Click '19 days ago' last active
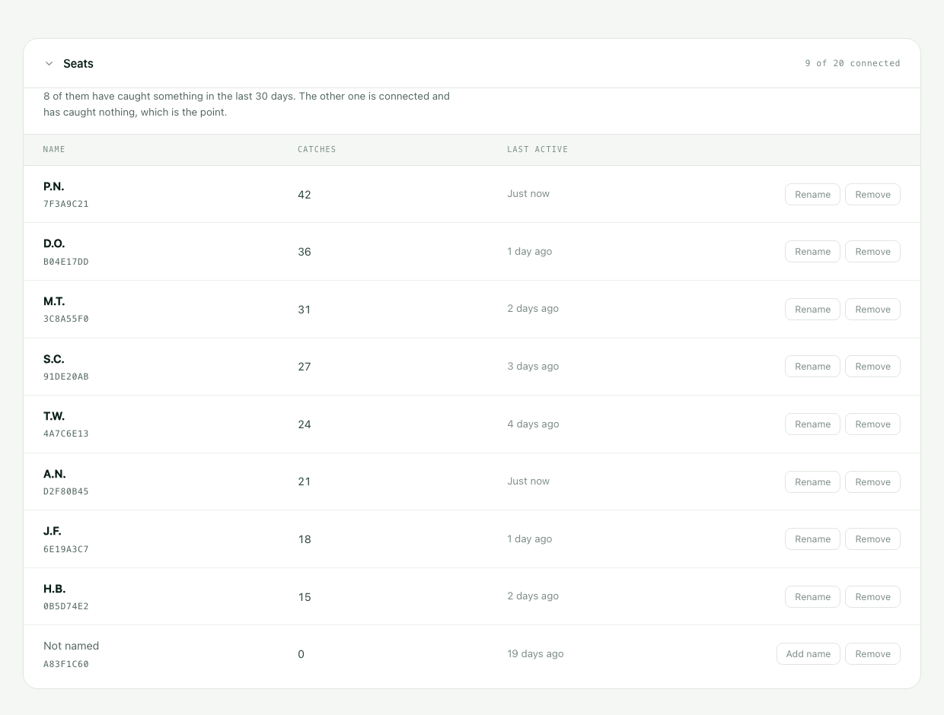Image resolution: width=944 pixels, height=715 pixels. click(x=536, y=654)
